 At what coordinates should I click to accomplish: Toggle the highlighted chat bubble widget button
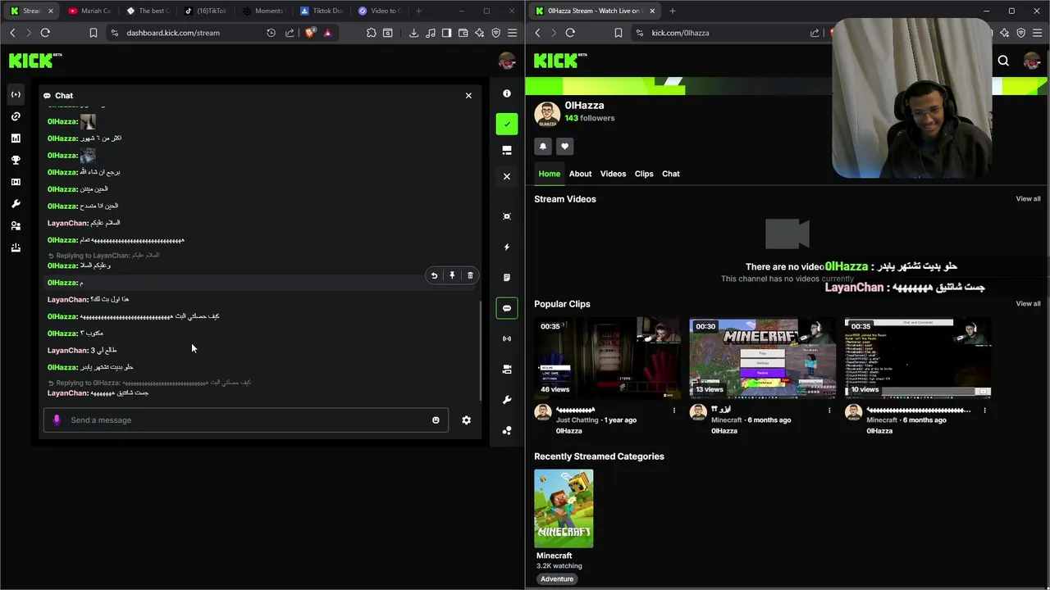point(507,308)
